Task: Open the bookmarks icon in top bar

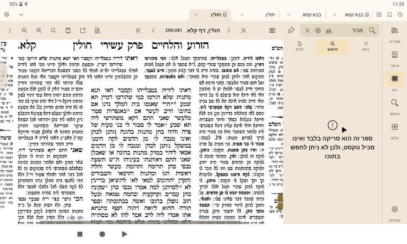Action: pyautogui.click(x=390, y=14)
